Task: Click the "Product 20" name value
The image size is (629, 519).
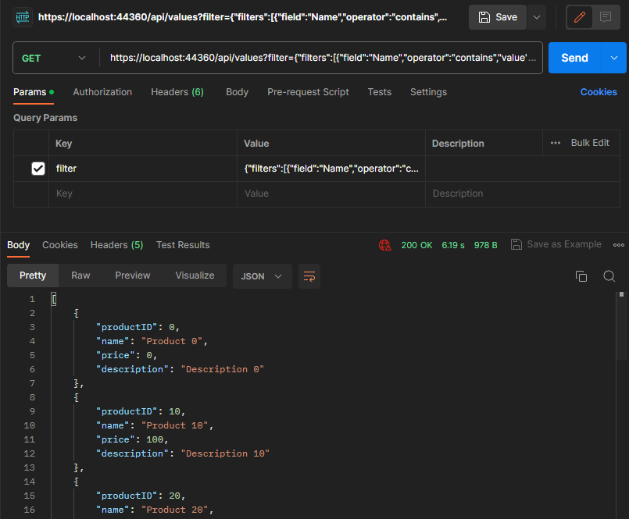Action: tap(175, 510)
